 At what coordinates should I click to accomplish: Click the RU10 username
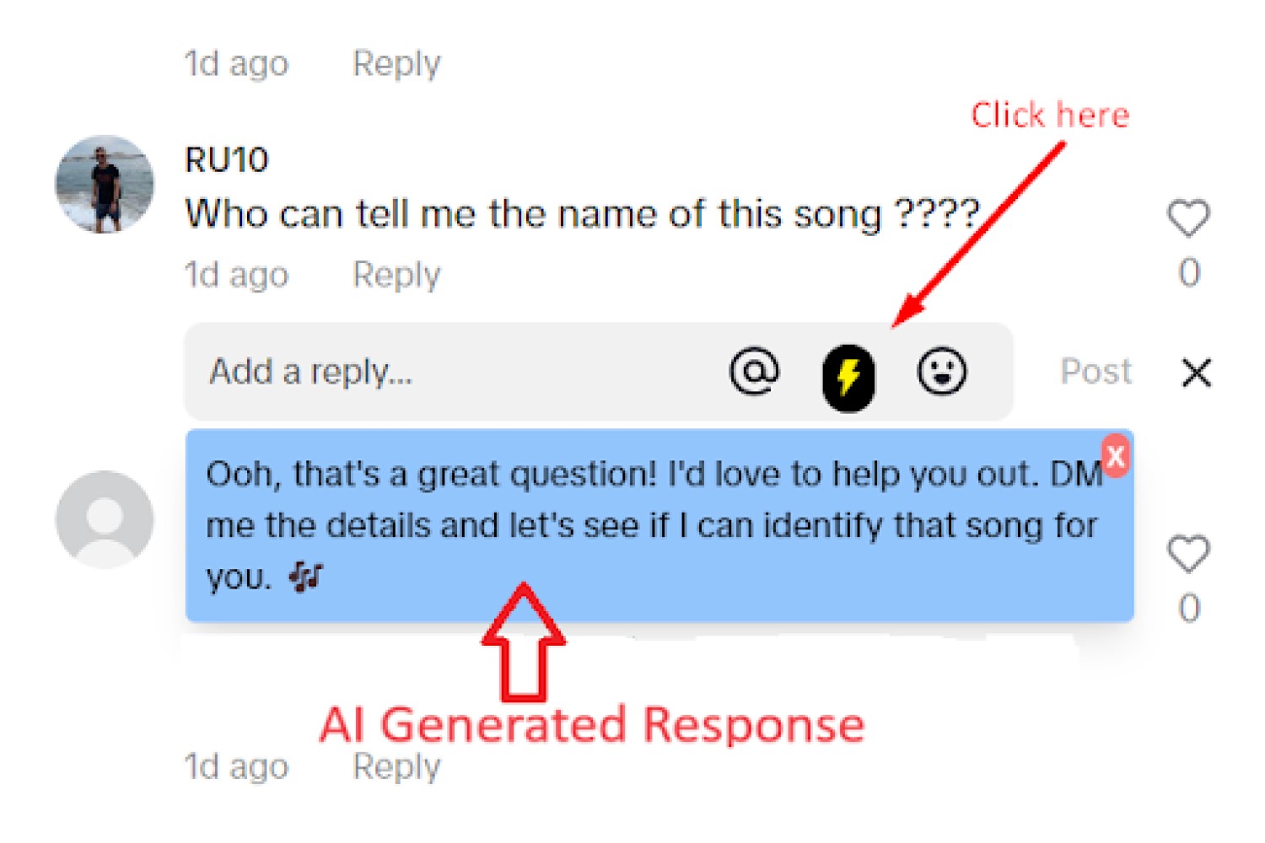click(227, 159)
